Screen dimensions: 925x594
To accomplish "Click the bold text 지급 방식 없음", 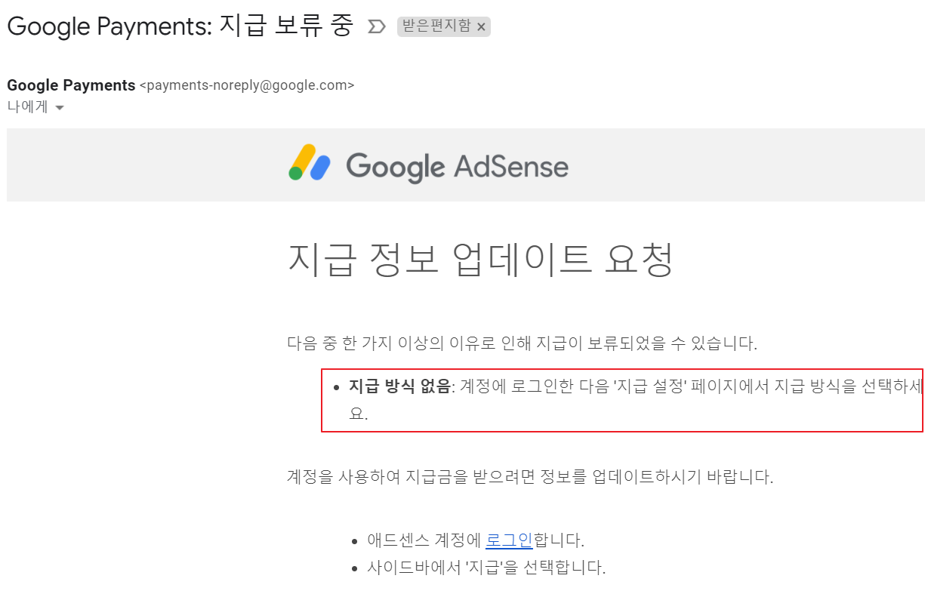I will pos(399,387).
